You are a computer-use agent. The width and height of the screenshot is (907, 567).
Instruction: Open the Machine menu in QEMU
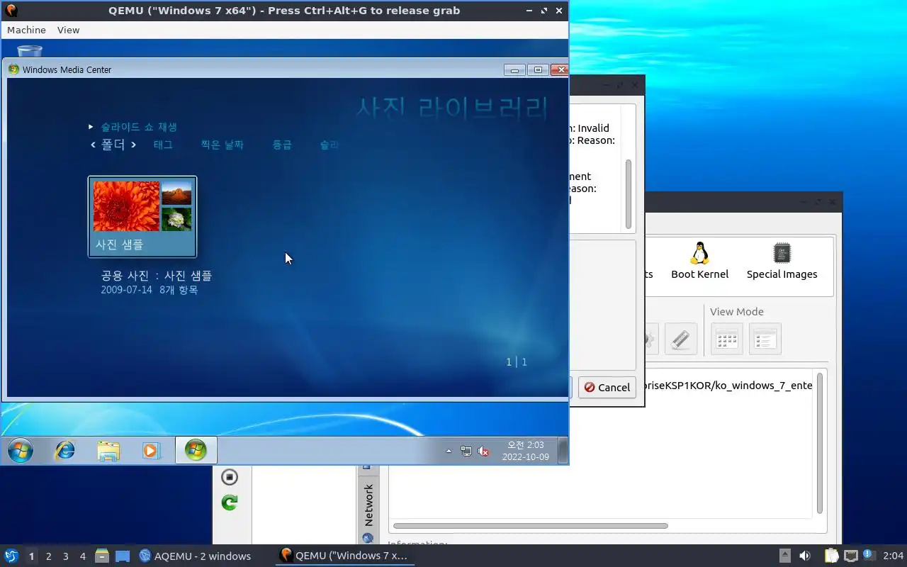(x=26, y=30)
